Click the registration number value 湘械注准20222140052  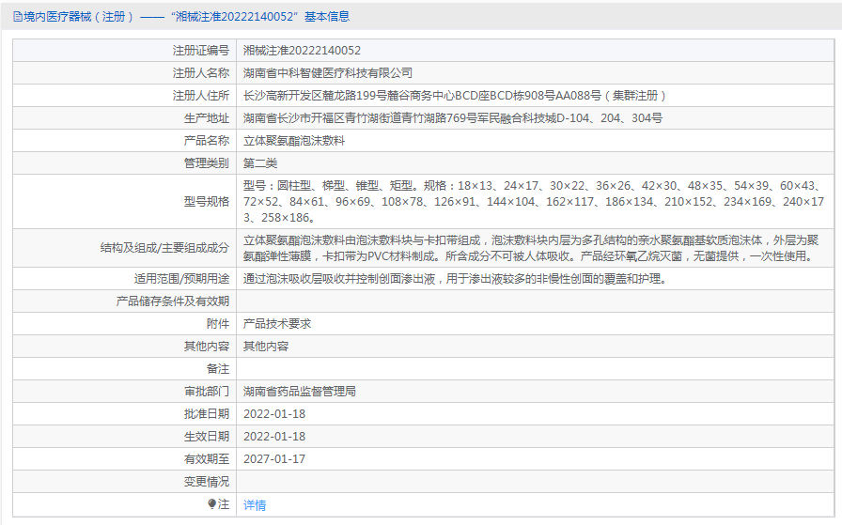click(302, 51)
